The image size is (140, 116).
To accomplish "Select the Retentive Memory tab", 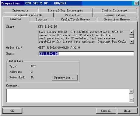I will (117, 19).
